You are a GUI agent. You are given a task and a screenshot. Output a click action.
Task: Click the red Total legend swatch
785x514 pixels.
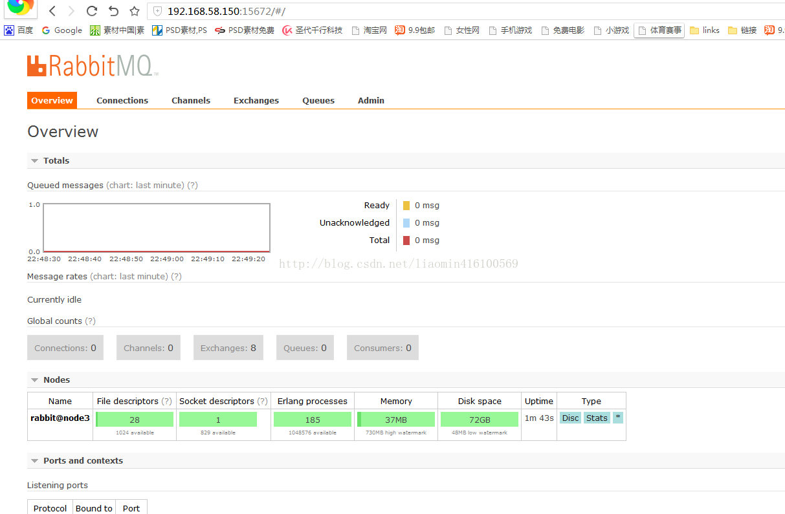coord(406,241)
